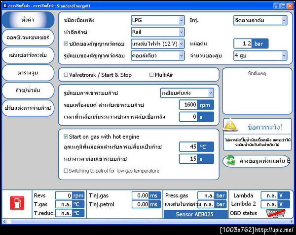Open the LPG fuel type dropdown
Screen dimensions: 296x235
158,20
